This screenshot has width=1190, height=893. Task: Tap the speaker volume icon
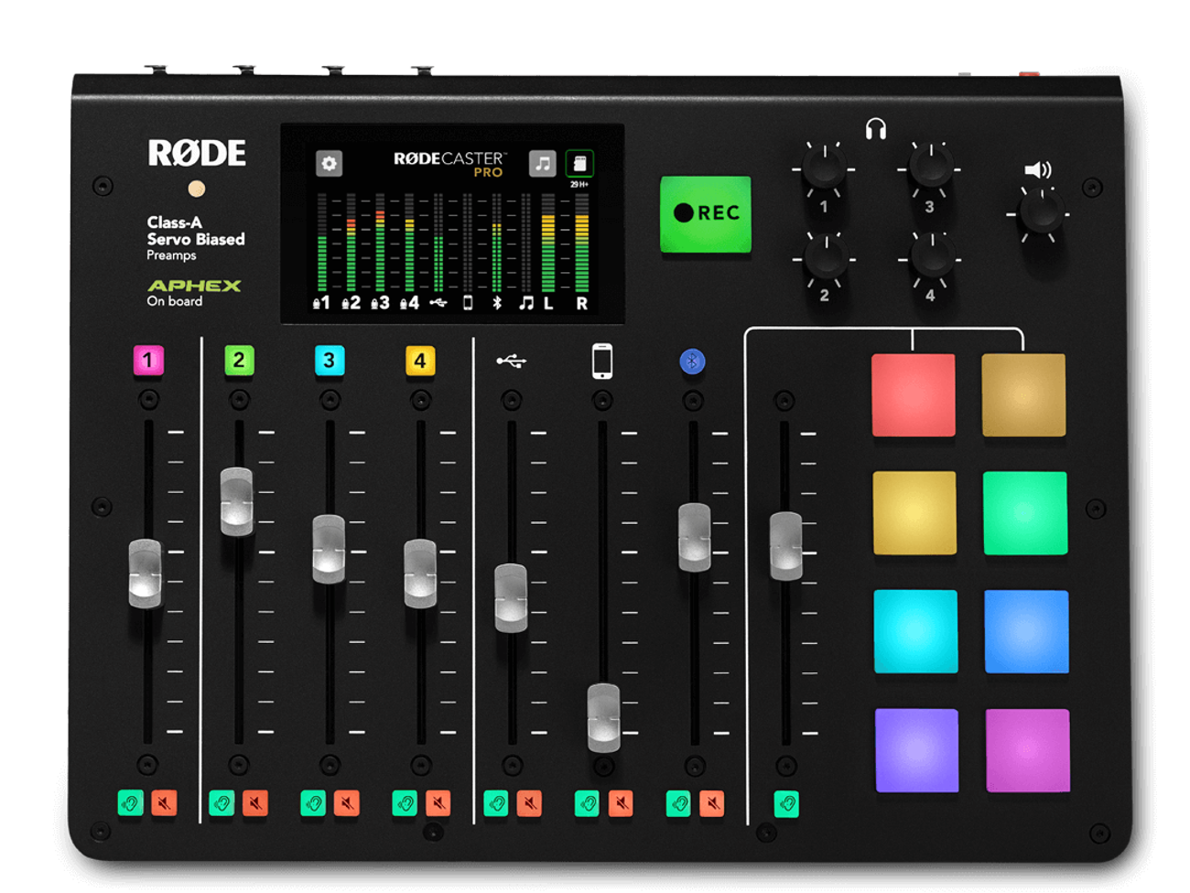tap(1040, 169)
